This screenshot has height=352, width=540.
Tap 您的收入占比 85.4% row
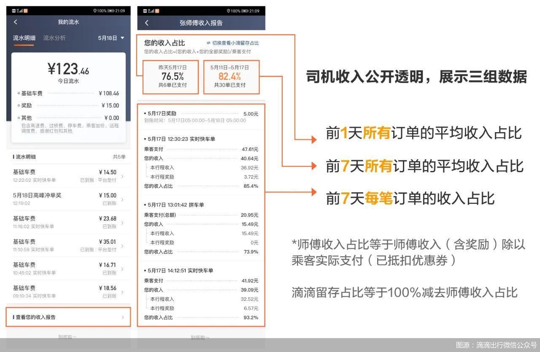click(x=201, y=186)
